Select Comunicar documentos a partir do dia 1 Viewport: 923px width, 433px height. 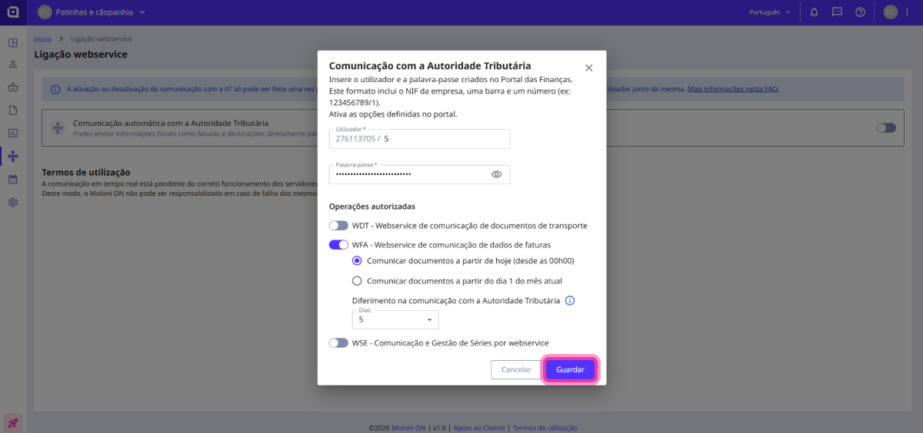(357, 281)
